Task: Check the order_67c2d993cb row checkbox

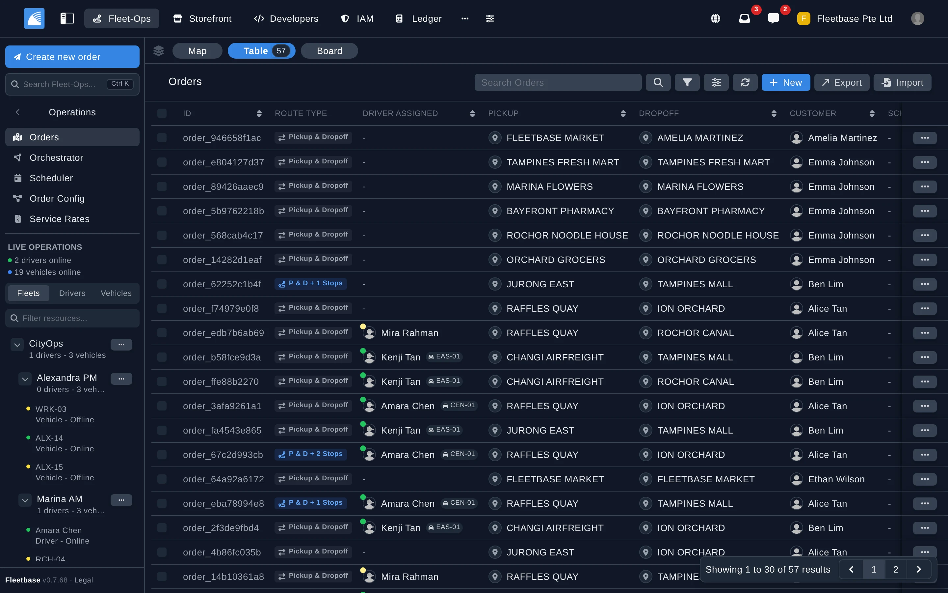Action: pyautogui.click(x=162, y=455)
